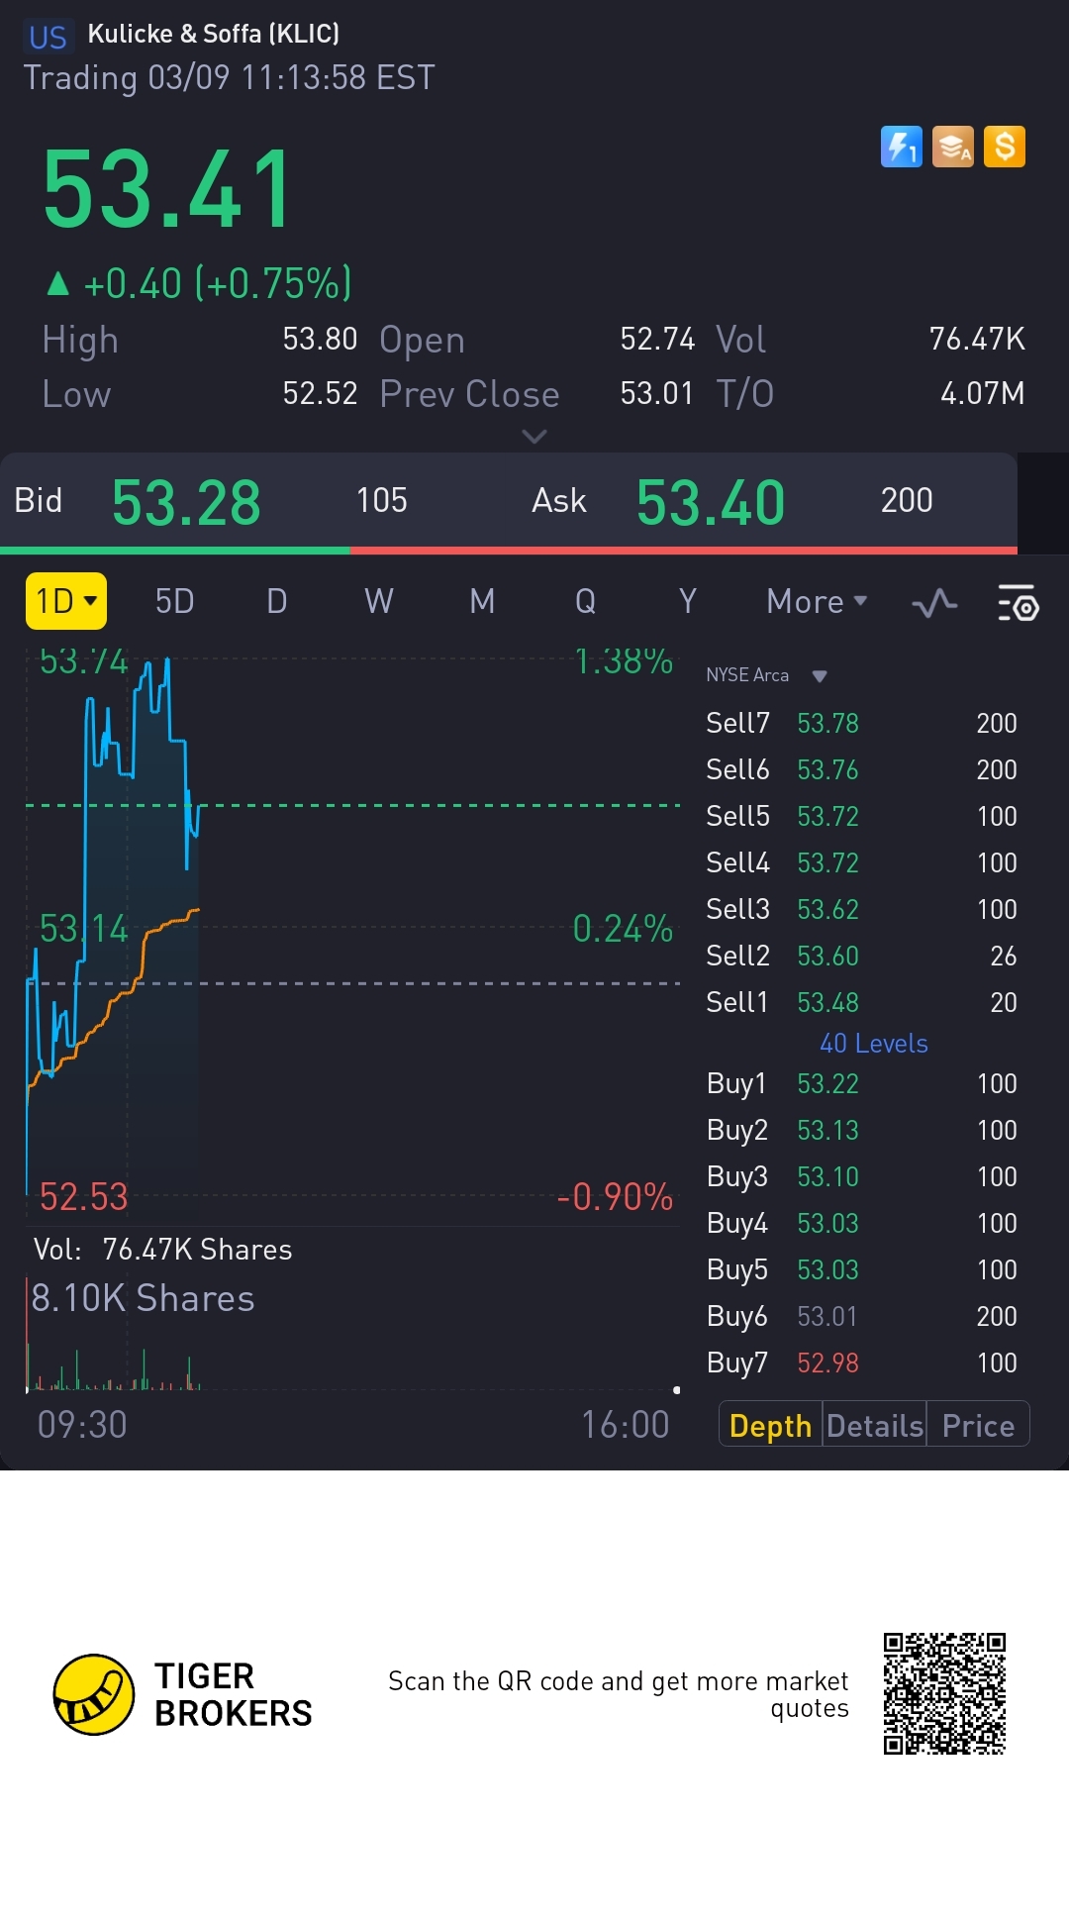Tap the orange stacked layers icon
The image size is (1069, 1919).
[952, 148]
